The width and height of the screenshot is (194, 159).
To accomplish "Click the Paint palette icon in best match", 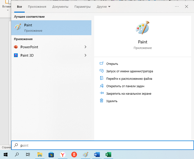I will [x=18, y=27].
